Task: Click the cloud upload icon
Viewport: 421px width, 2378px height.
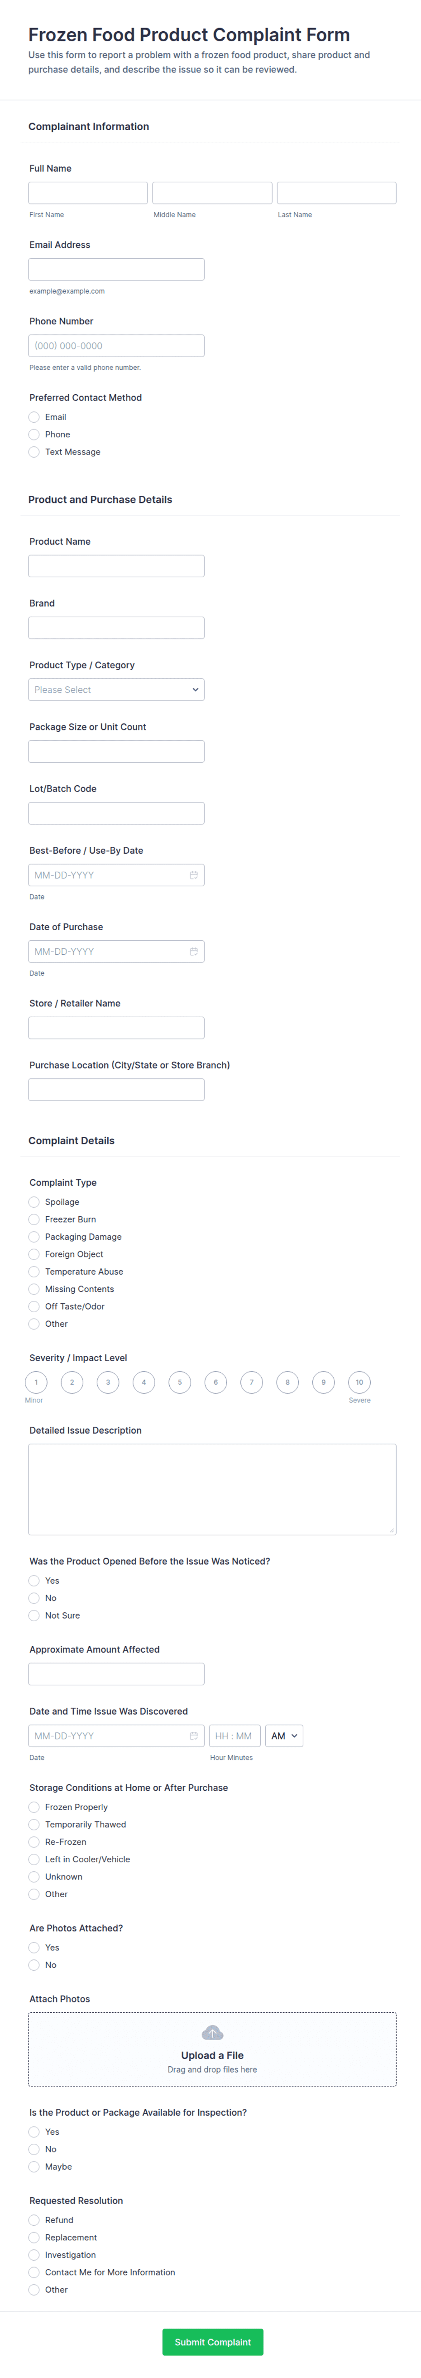Action: tap(212, 2033)
